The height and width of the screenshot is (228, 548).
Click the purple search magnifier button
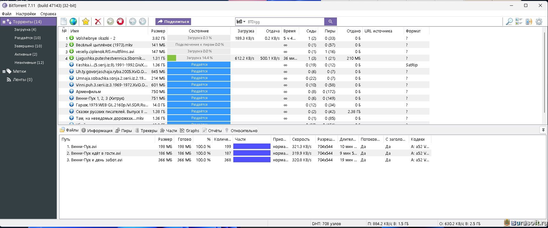330,22
